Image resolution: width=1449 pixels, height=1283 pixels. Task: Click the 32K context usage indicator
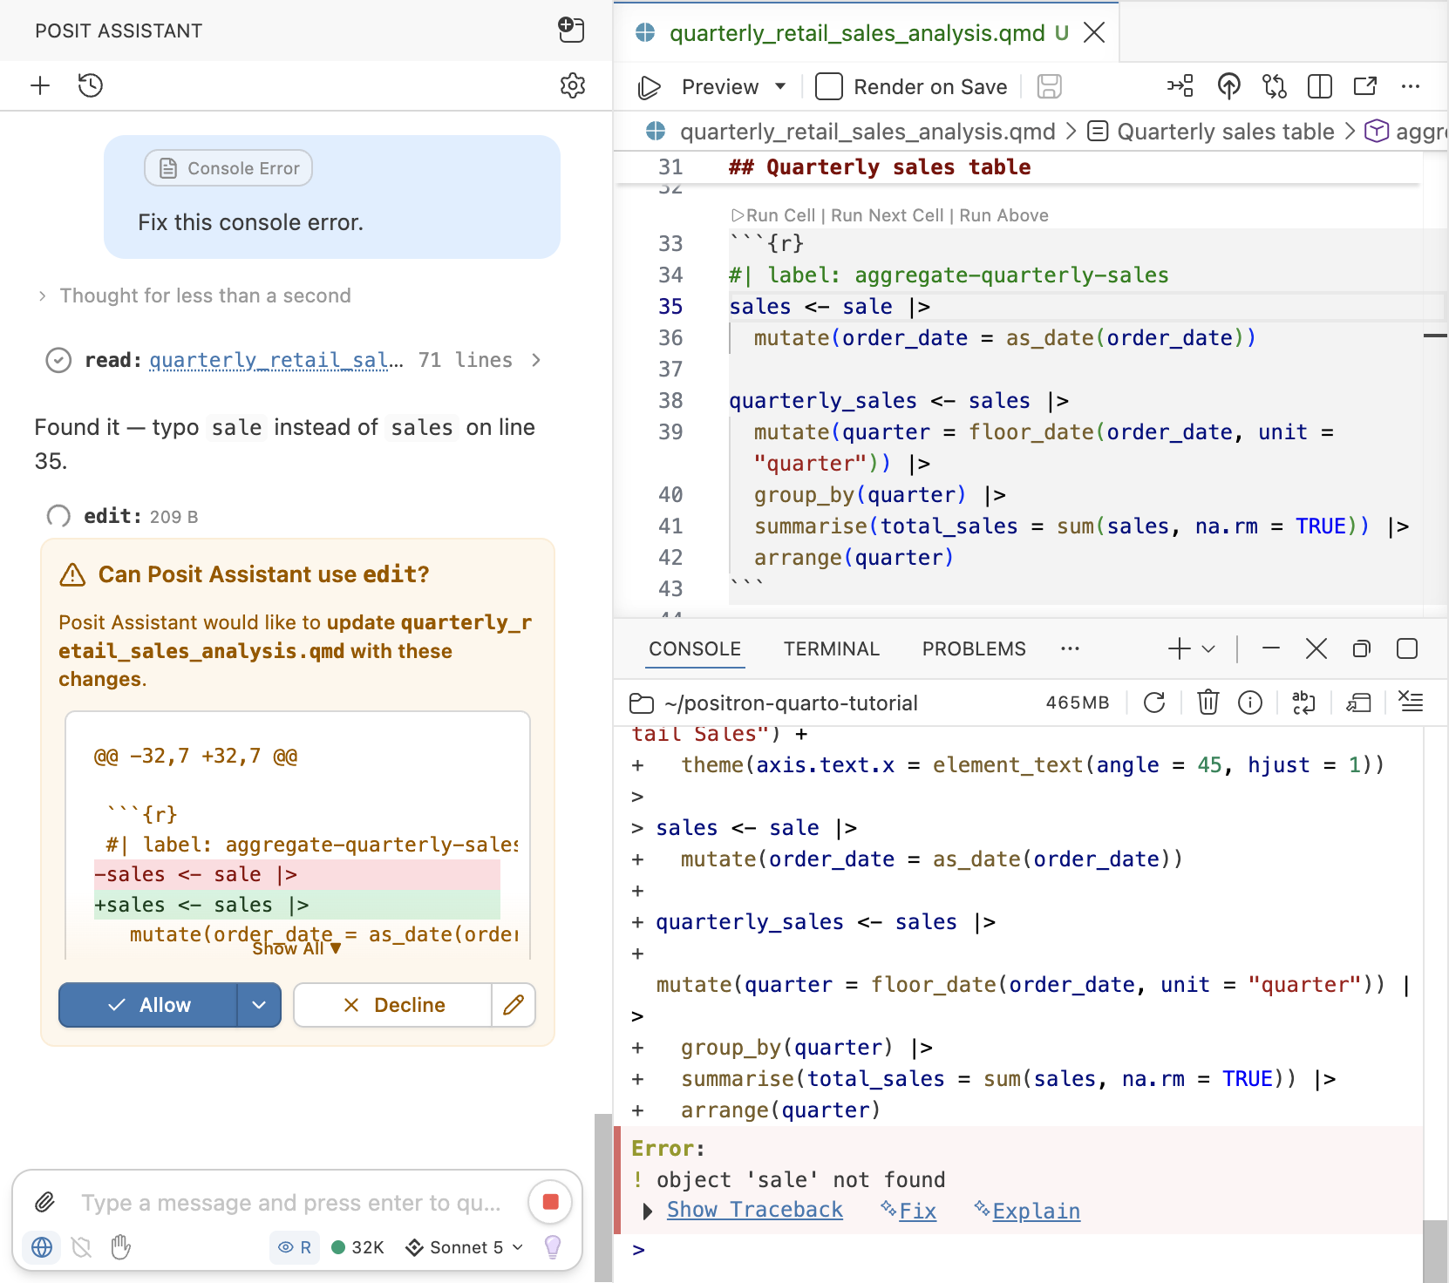358,1247
